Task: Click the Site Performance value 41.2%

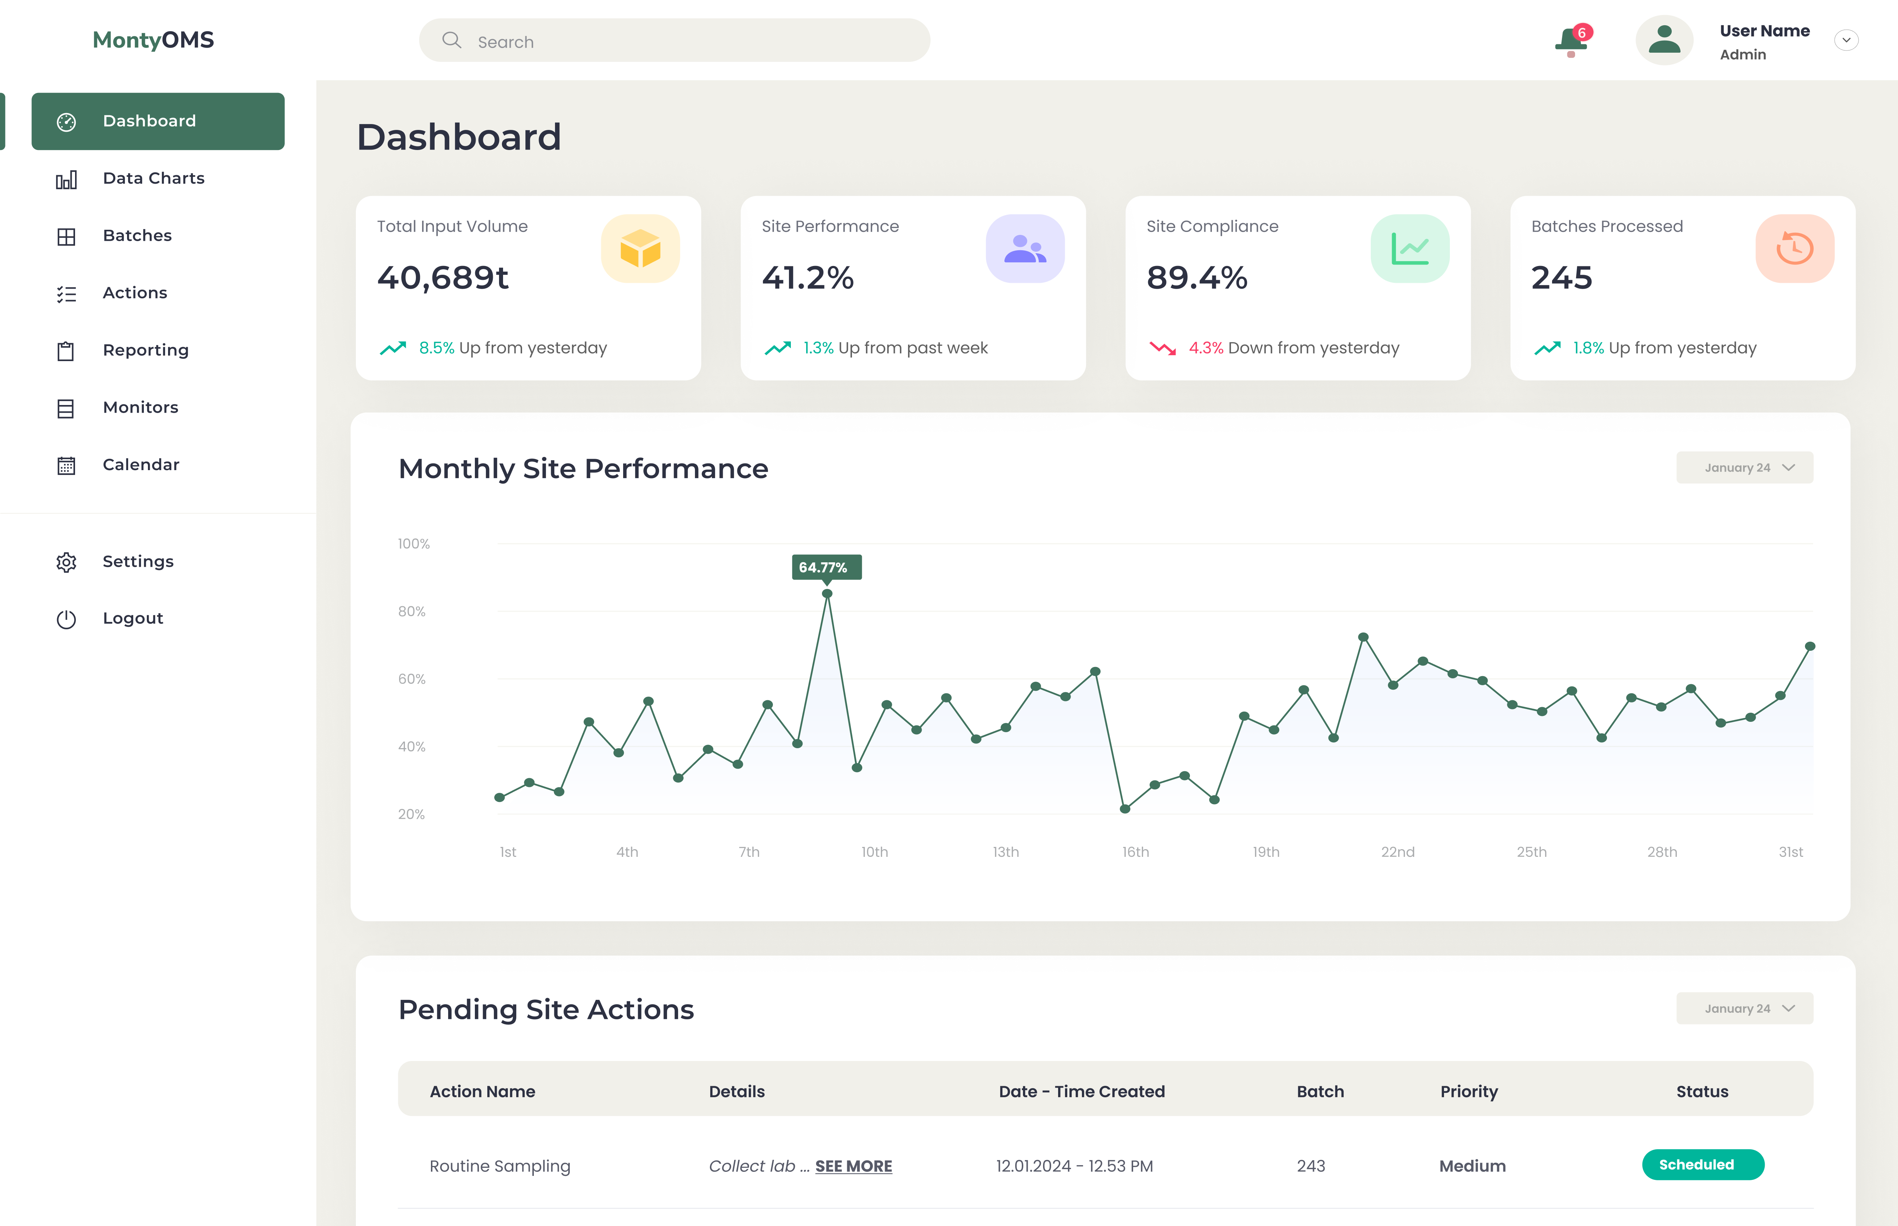Action: pos(808,278)
